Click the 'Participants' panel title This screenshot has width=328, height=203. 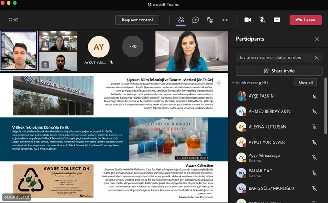coord(250,39)
